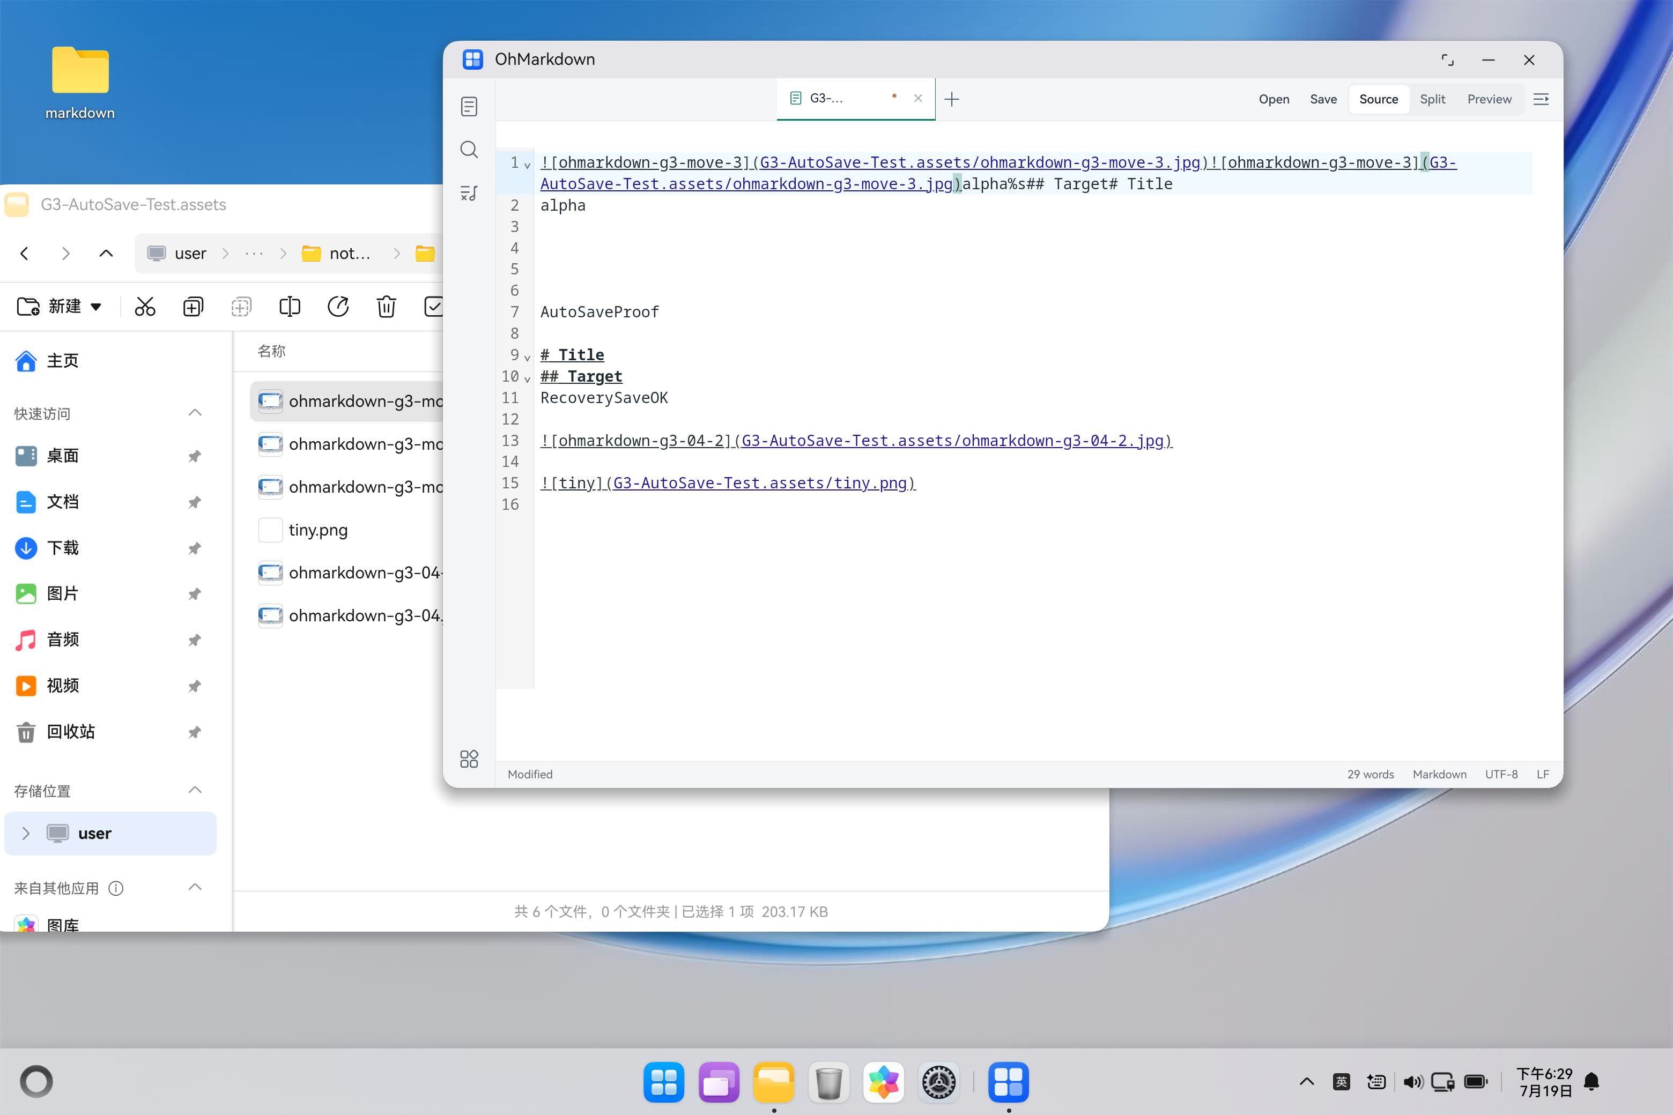Go forward in the file manager
This screenshot has height=1115, width=1673.
pos(65,253)
